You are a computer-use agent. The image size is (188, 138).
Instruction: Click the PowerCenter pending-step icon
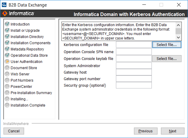[x=7, y=86]
